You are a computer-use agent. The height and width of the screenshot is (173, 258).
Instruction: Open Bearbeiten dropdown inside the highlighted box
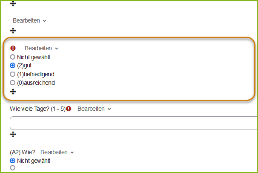tap(41, 48)
